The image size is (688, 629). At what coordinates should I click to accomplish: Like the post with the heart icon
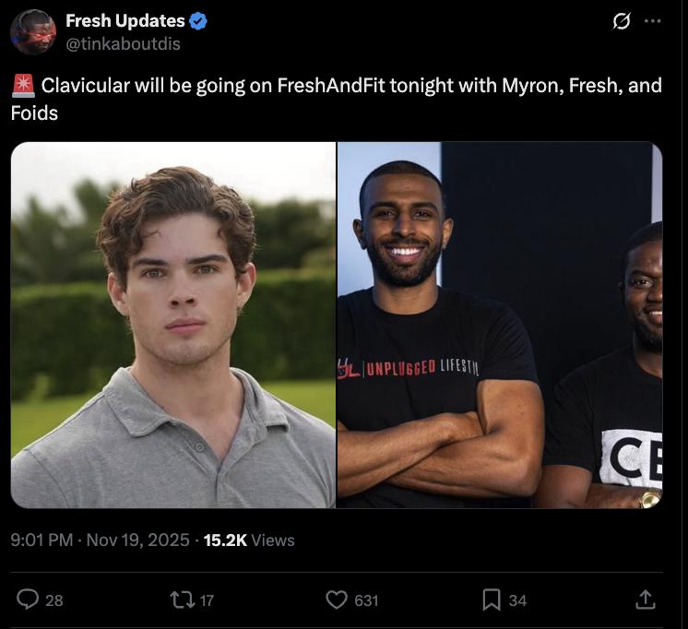pos(337,600)
